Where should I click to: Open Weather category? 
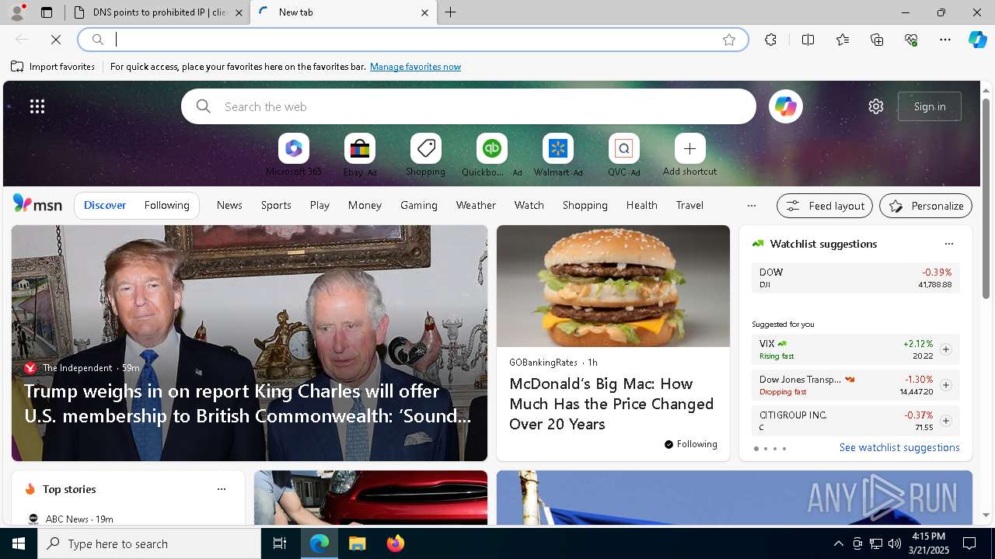(x=476, y=205)
